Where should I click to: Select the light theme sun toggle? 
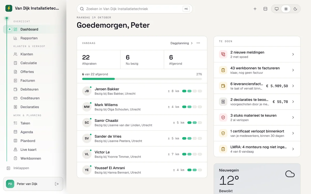[286, 9]
